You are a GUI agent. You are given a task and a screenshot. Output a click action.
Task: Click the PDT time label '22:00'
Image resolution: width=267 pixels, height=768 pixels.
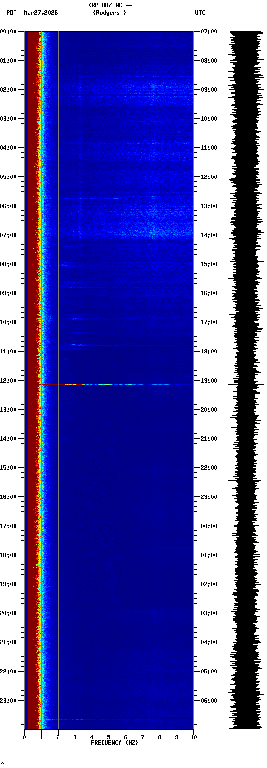click(x=8, y=672)
